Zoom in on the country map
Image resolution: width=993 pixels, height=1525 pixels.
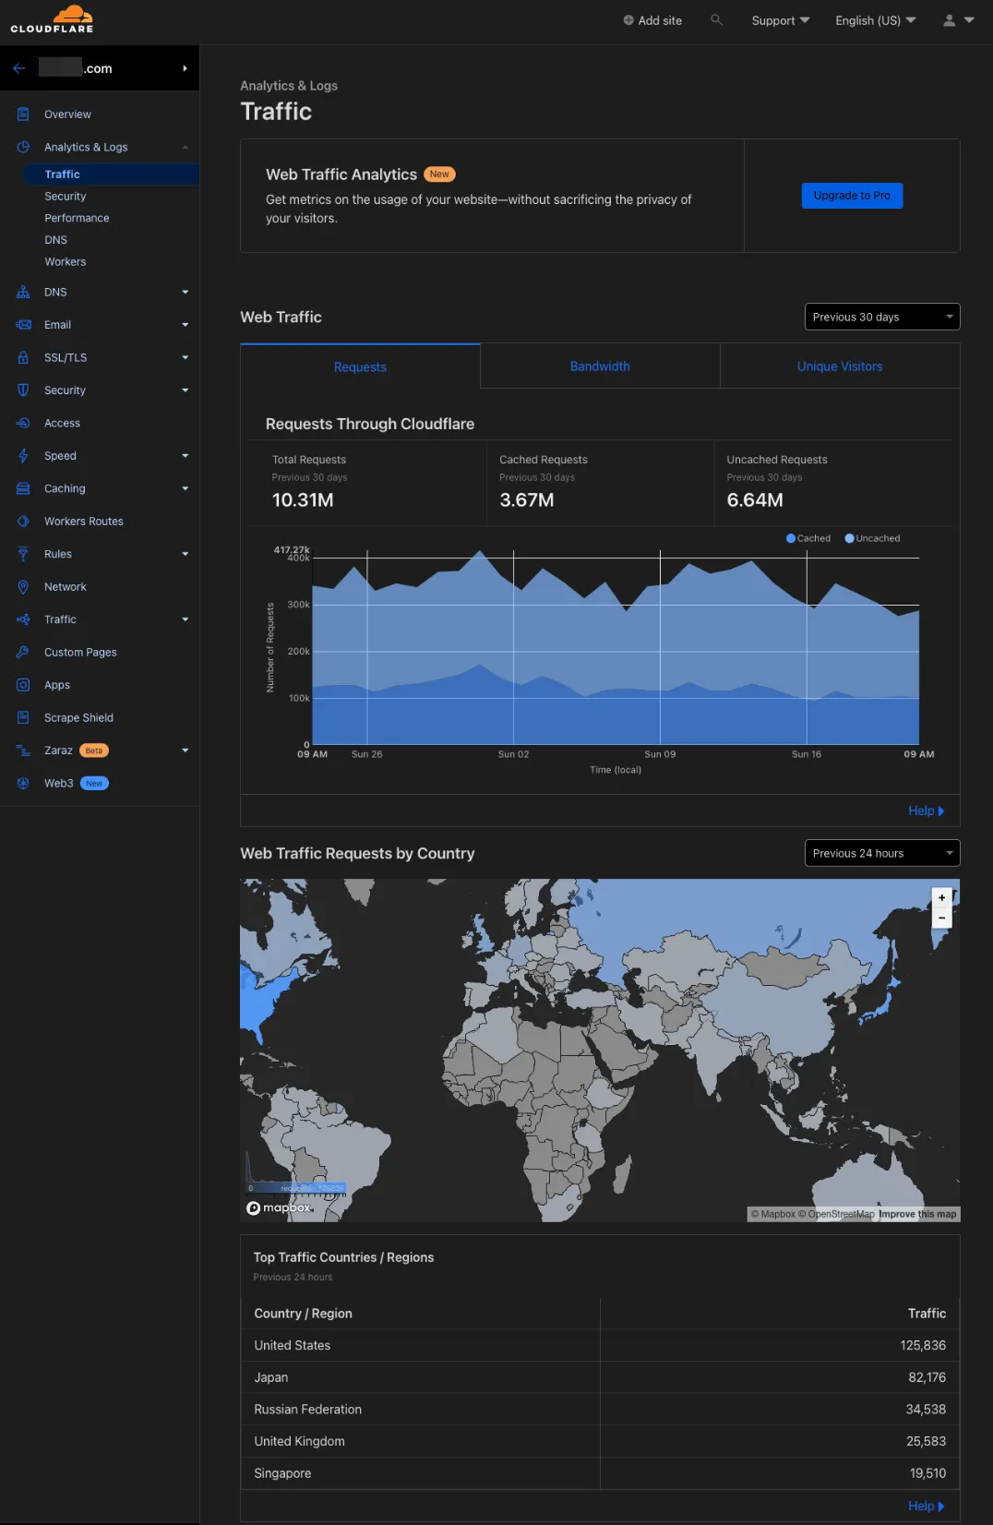tap(941, 897)
